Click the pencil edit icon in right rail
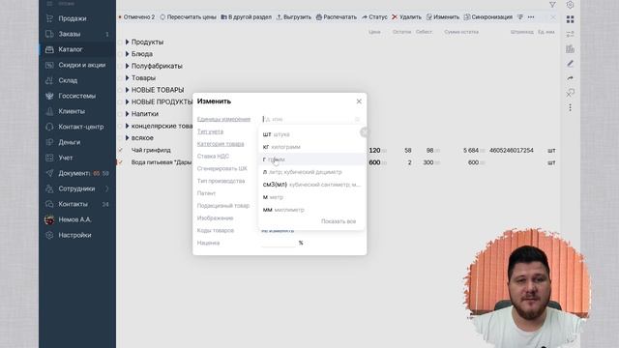 (x=570, y=64)
